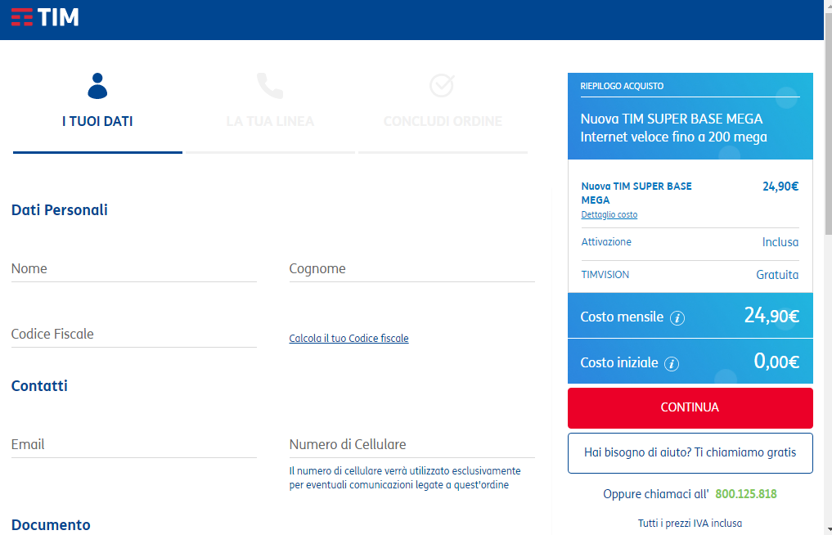Click Hai bisogno di aiuto? Ti chiamiamo gratis
Image resolution: width=832 pixels, height=535 pixels.
click(x=690, y=452)
